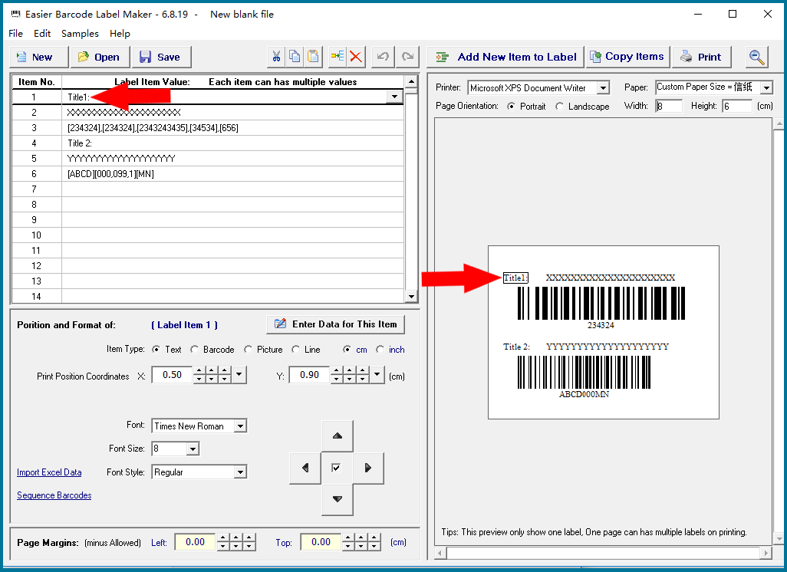Click the Import Excel Data link
The image size is (787, 572).
click(49, 472)
